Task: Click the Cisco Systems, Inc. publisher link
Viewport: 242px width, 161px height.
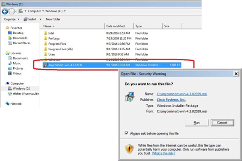Action: point(171,99)
